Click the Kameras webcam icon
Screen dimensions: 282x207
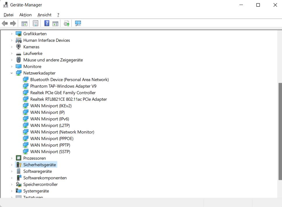click(18, 47)
